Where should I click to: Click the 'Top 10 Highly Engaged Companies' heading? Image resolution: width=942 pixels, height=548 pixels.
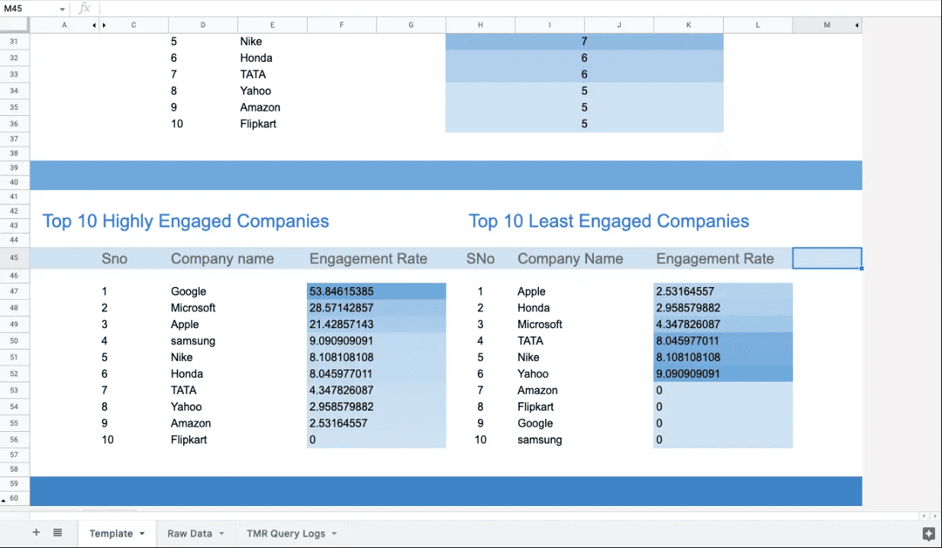tap(185, 221)
